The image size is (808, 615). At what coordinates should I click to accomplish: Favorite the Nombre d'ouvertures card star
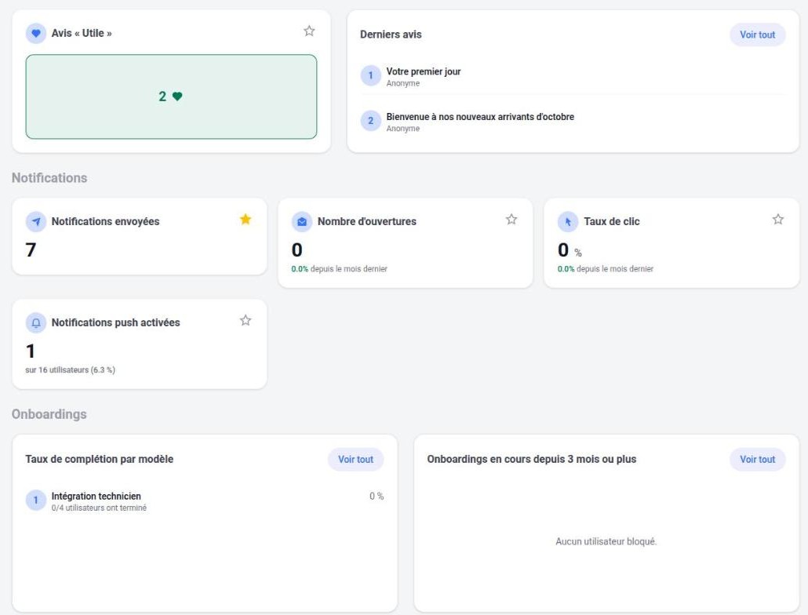pyautogui.click(x=511, y=220)
